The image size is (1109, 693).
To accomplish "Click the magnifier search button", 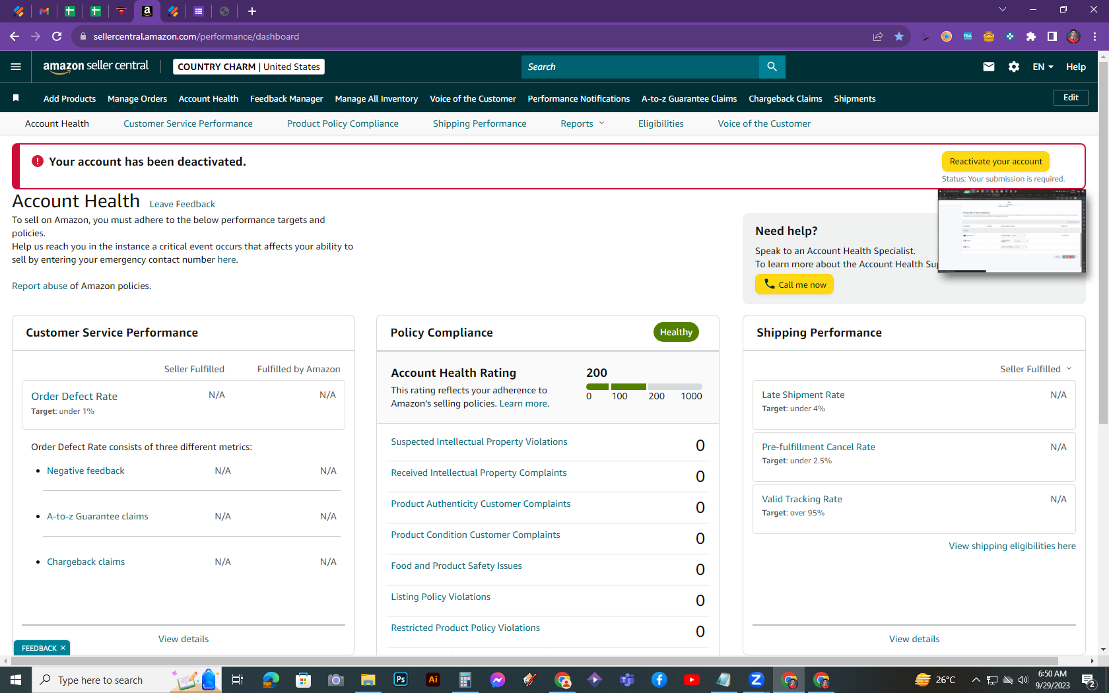I will click(x=772, y=67).
